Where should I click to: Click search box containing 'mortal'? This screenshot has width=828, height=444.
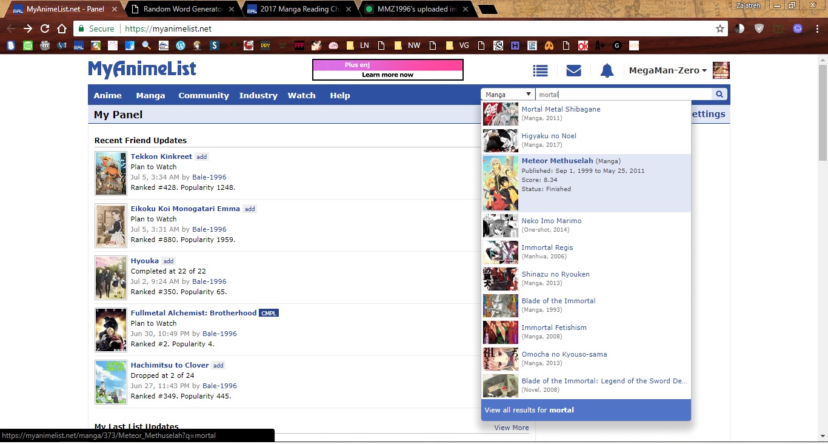point(624,95)
